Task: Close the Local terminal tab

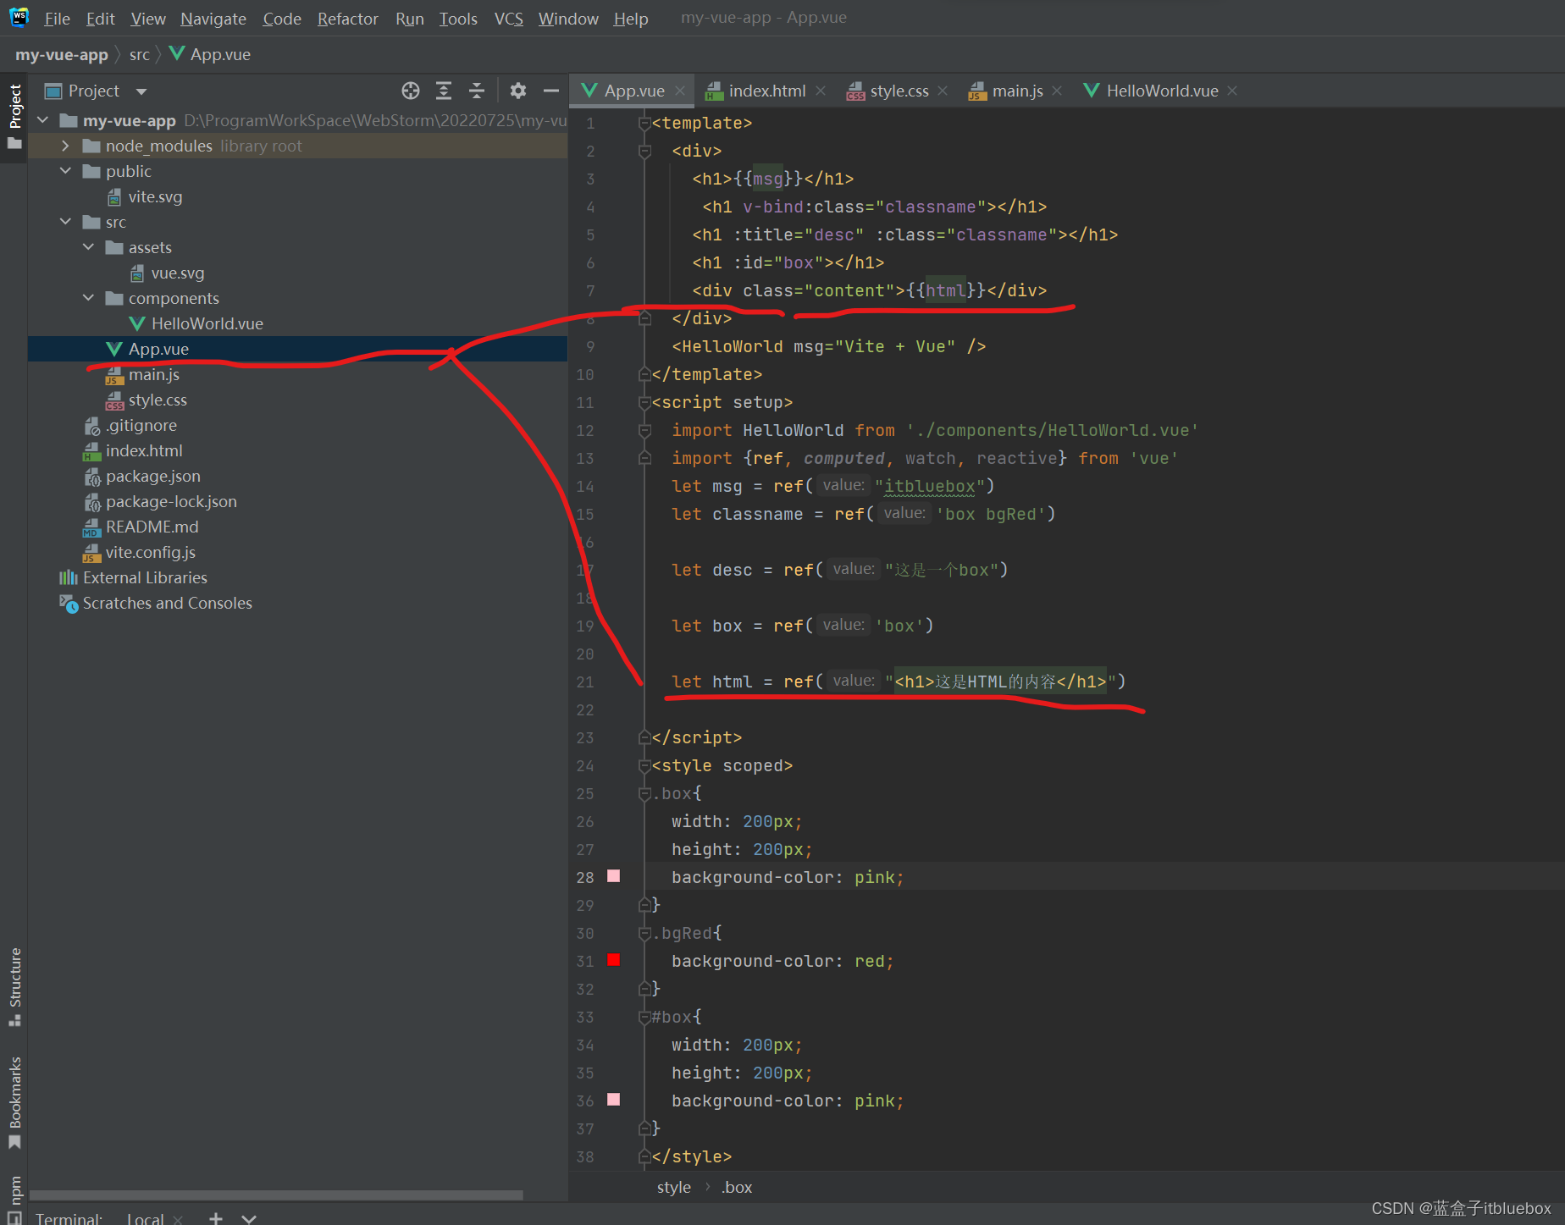Action: [178, 1219]
